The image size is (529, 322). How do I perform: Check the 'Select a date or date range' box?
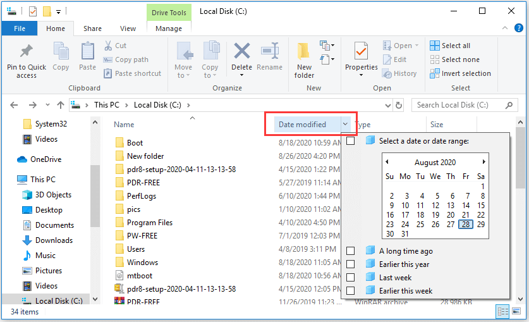[351, 140]
